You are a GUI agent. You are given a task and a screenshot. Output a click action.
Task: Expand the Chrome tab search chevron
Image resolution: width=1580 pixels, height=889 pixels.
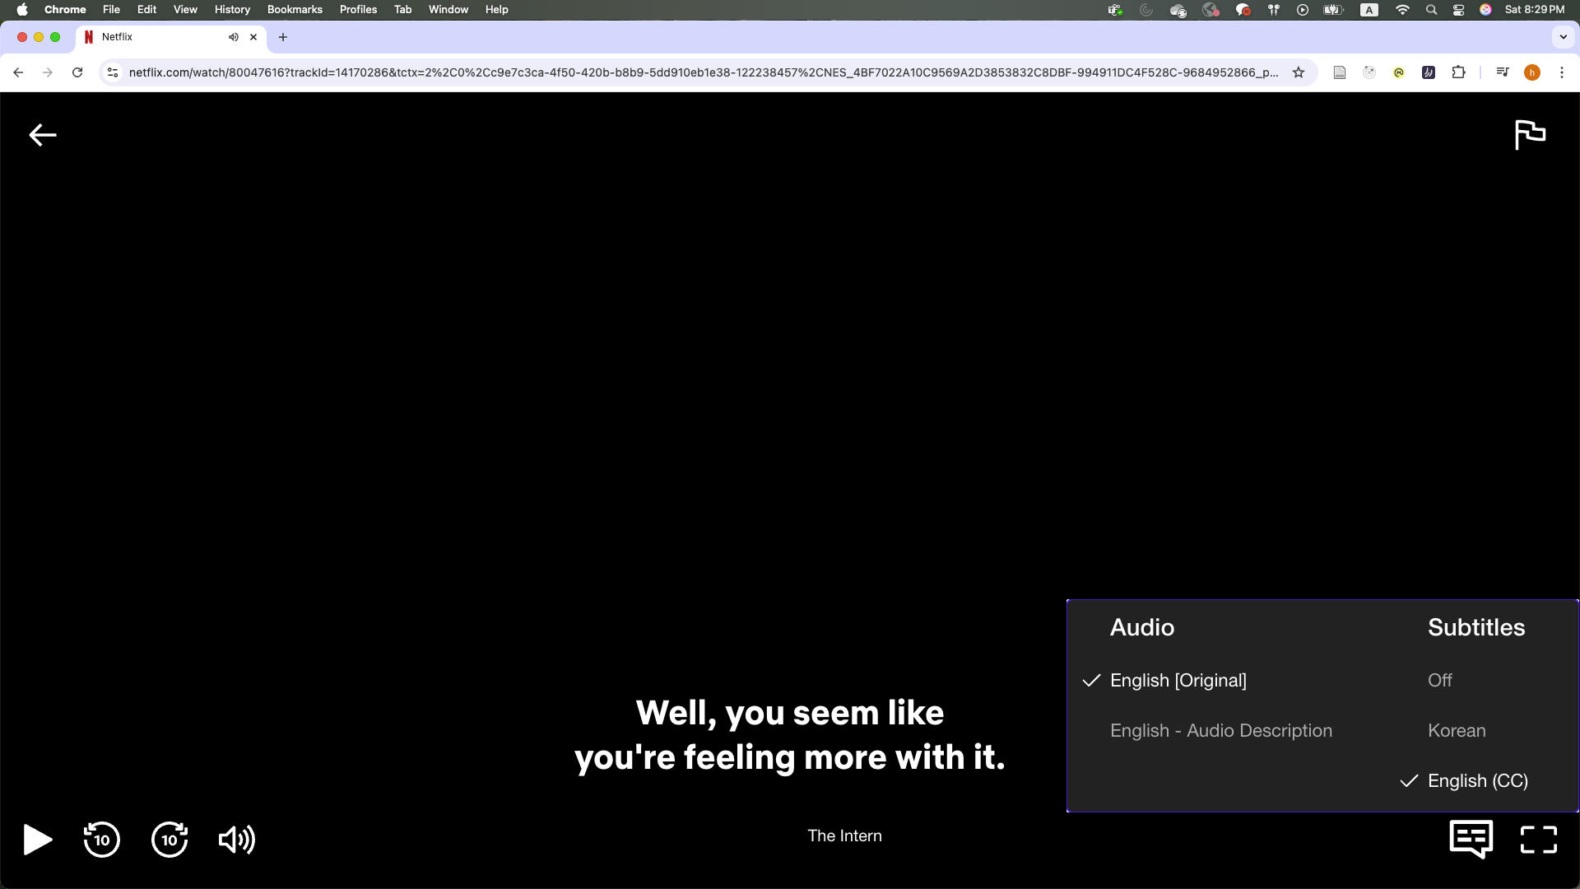[1563, 37]
